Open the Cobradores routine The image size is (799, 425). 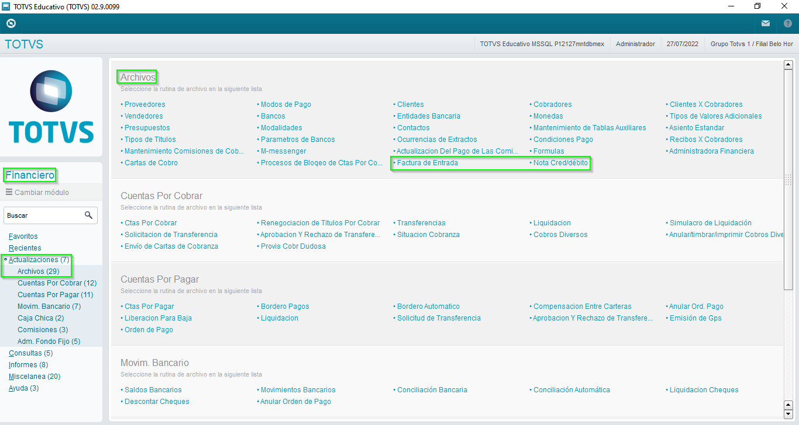(x=552, y=104)
